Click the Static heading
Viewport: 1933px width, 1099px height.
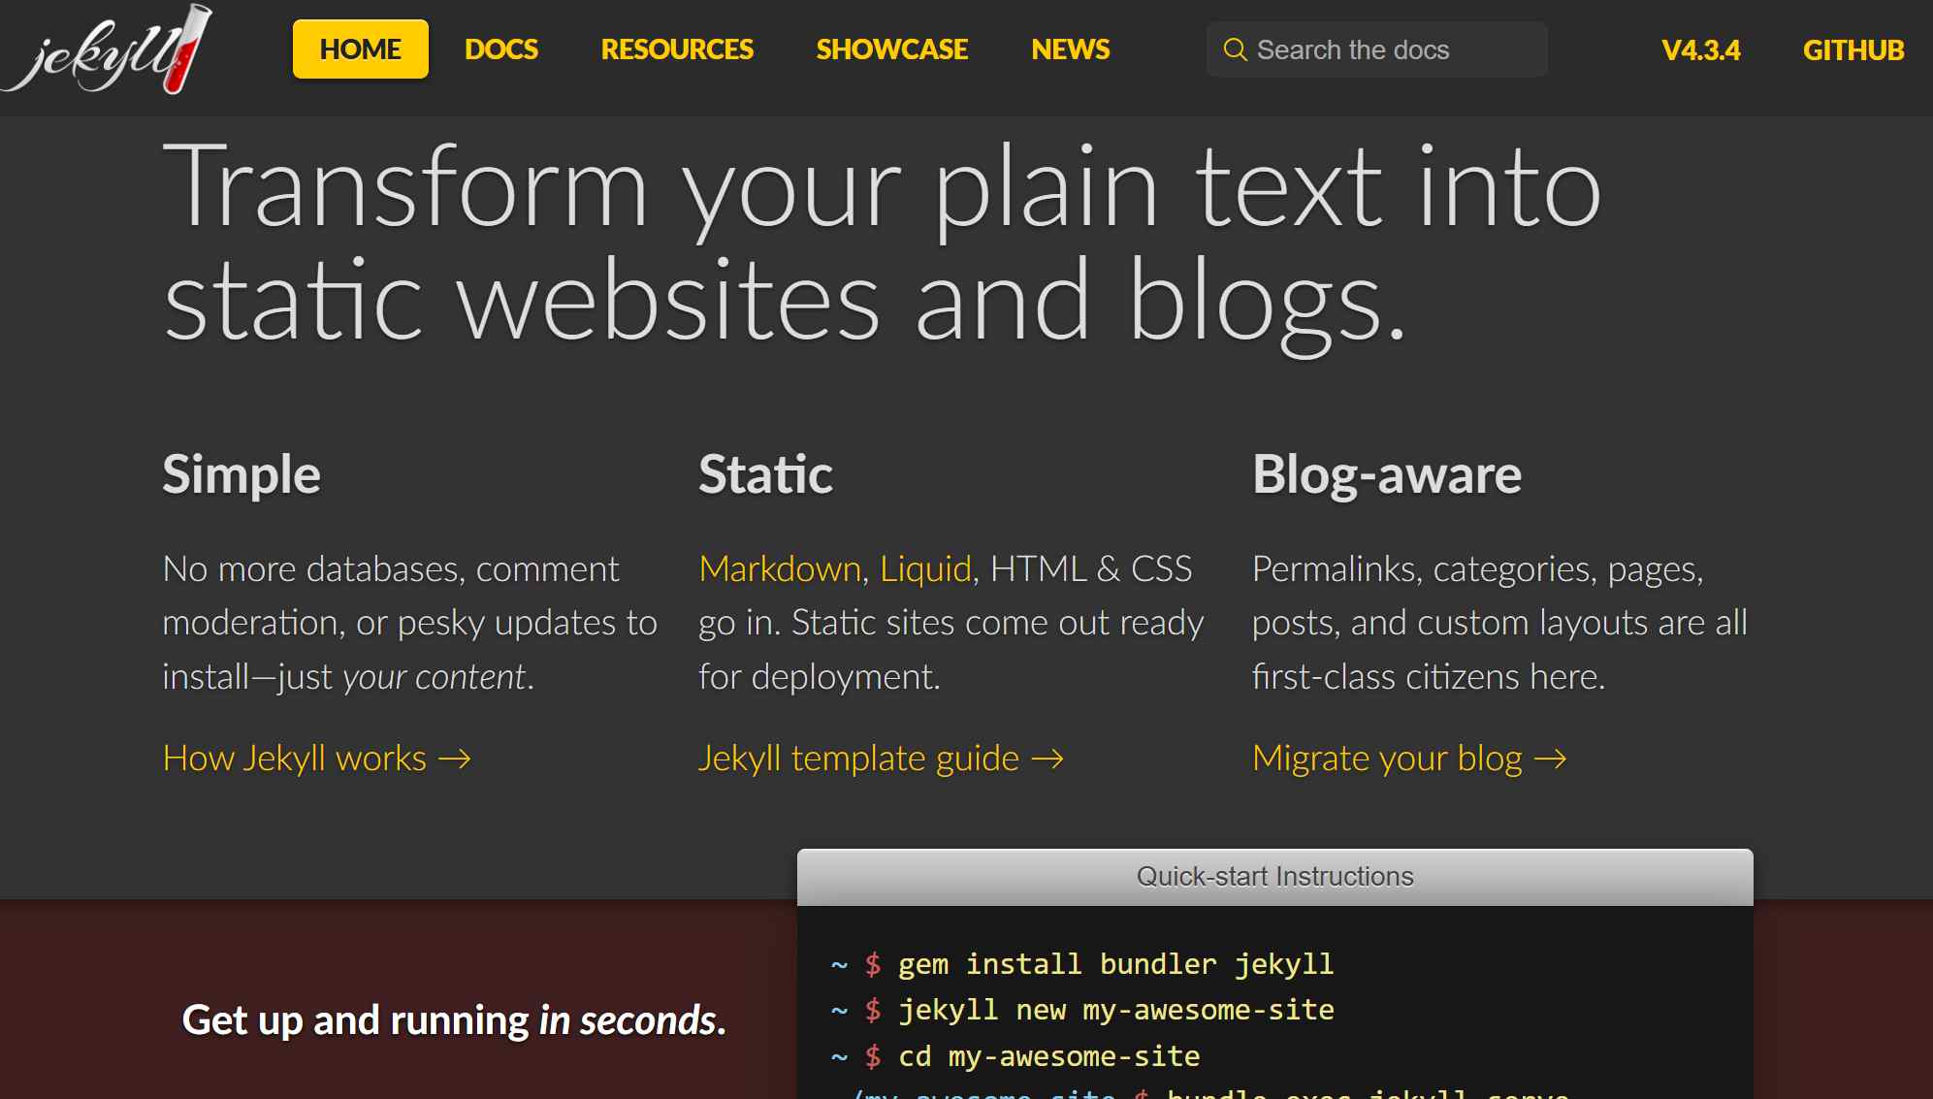click(x=765, y=474)
